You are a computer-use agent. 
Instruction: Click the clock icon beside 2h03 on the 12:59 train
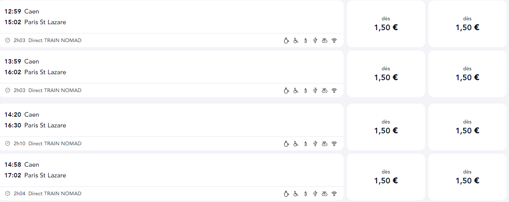pos(8,40)
